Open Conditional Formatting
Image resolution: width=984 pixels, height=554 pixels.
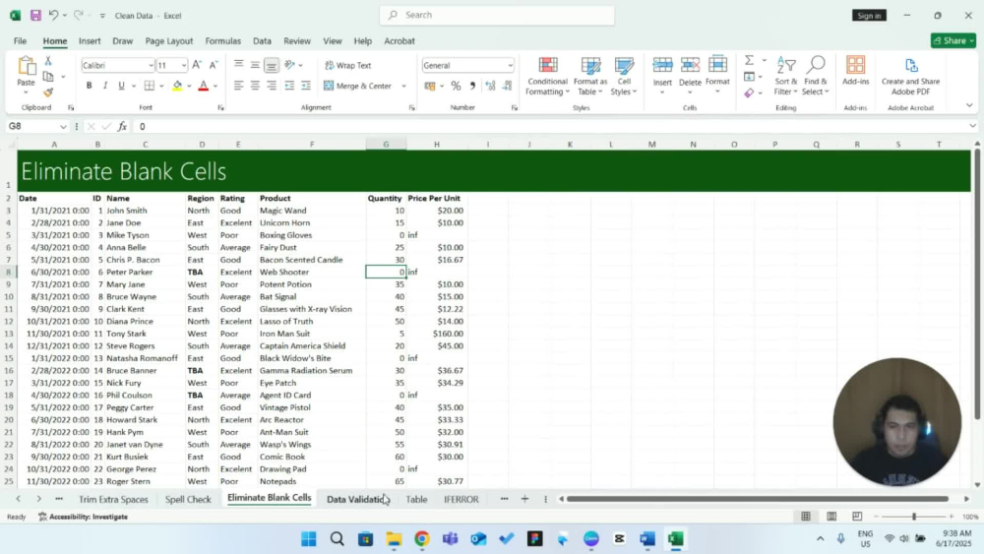547,77
